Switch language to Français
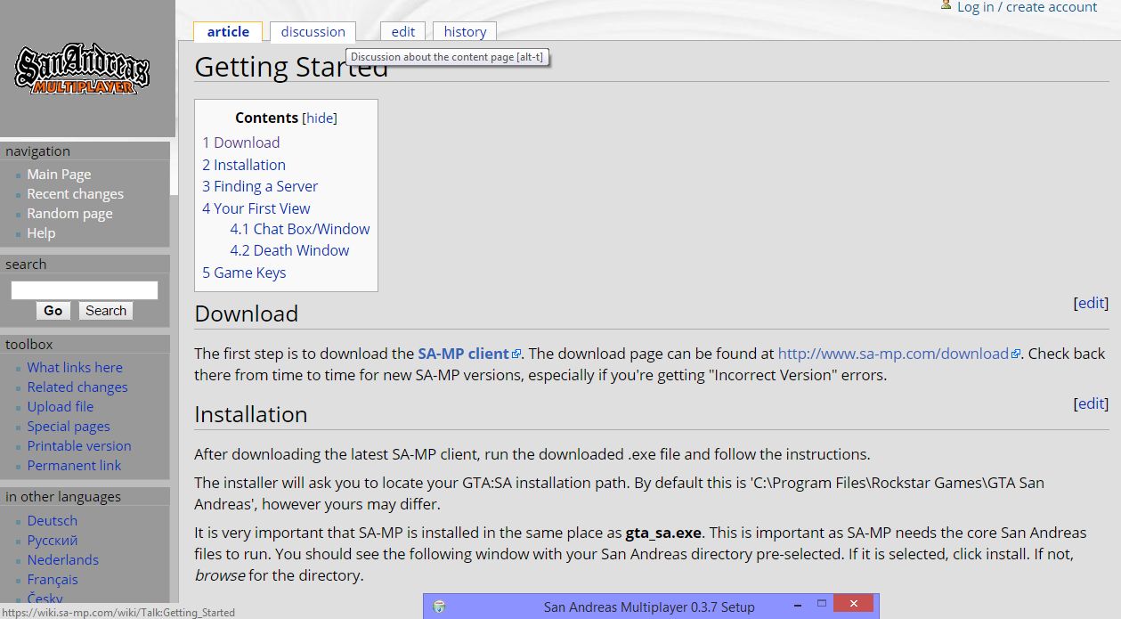The image size is (1121, 619). [53, 580]
